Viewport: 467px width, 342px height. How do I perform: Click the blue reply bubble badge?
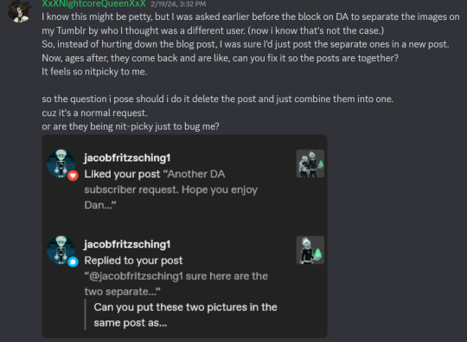click(x=73, y=261)
